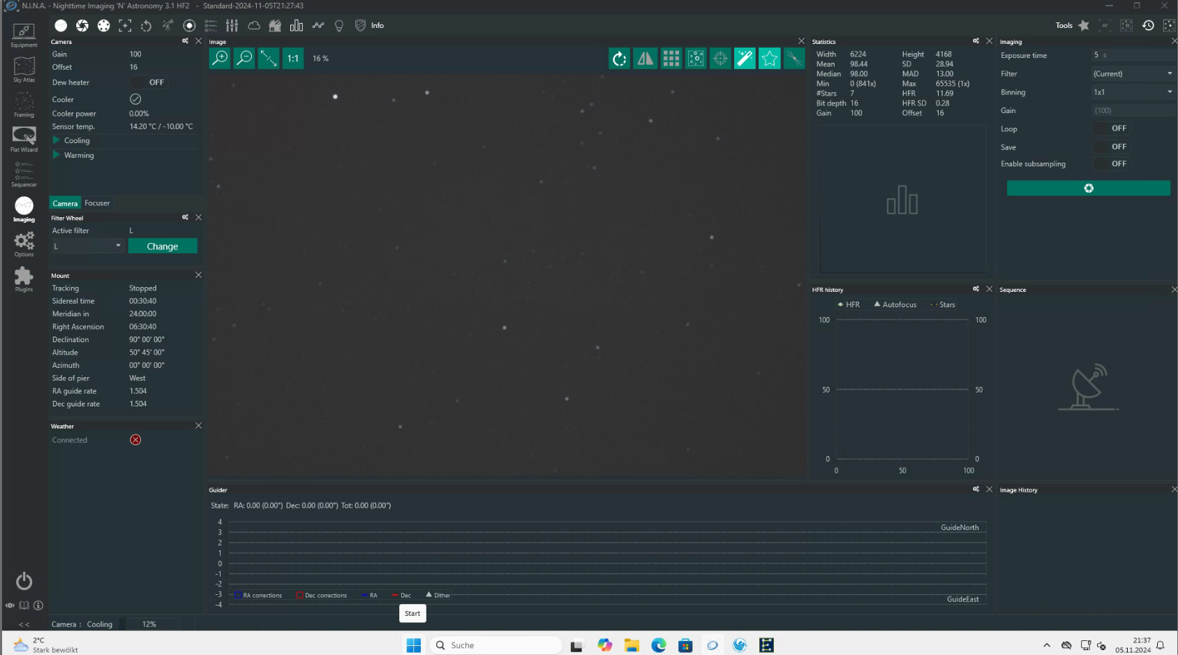Open the filter wheel L dropdown
Viewport: 1178px width, 655px height.
coord(88,246)
